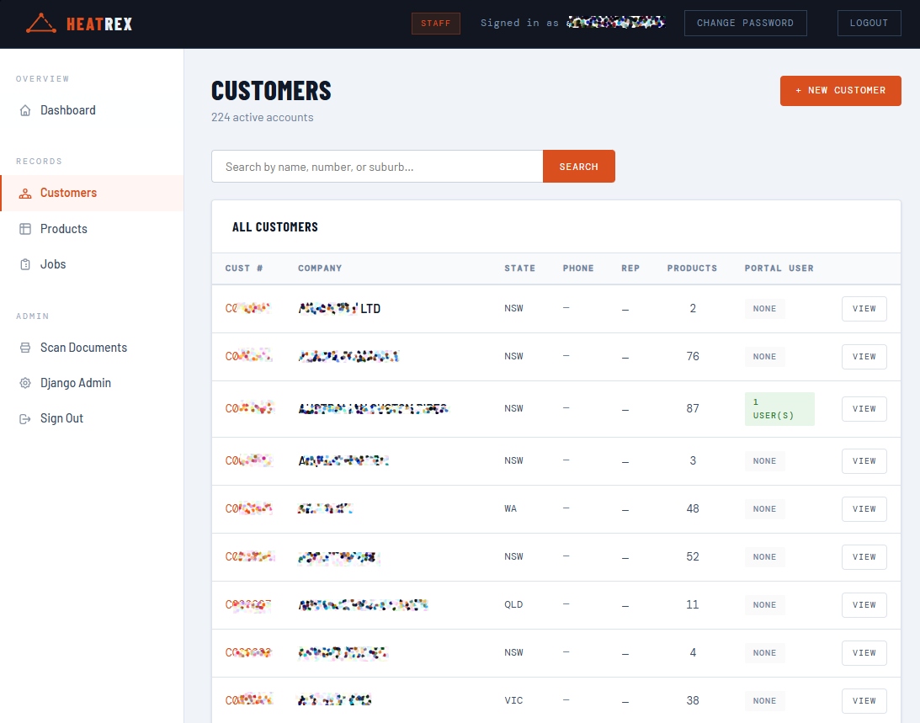
Task: Click the COMPANY column header
Action: 320,268
